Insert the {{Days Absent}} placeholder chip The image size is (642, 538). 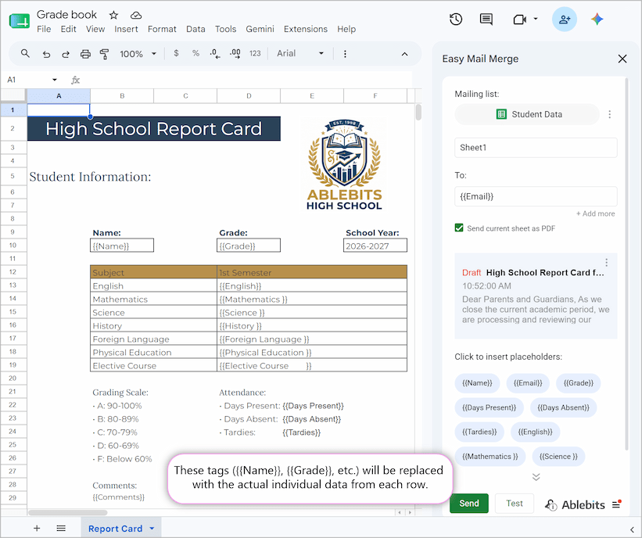pos(563,407)
